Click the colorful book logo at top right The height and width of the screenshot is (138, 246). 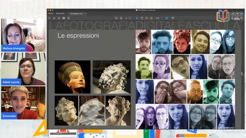point(223,16)
